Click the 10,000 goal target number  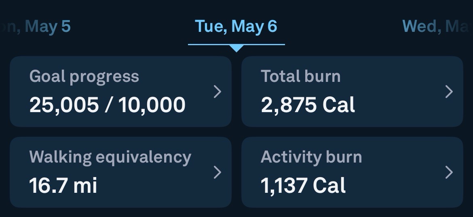[152, 105]
